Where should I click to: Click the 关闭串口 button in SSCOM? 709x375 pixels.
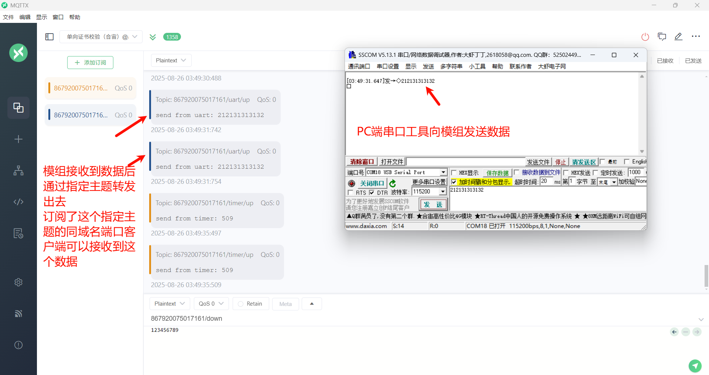pos(372,183)
